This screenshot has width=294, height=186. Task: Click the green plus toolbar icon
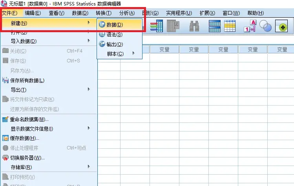pyautogui.click(x=281, y=26)
